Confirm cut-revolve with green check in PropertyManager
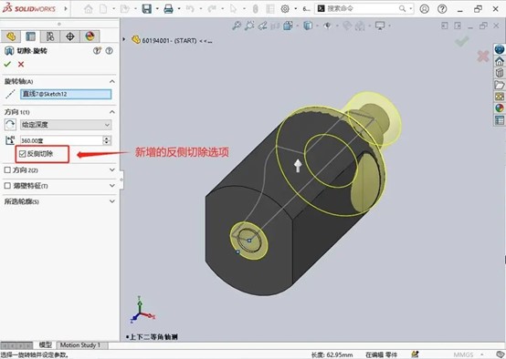 click(7, 65)
